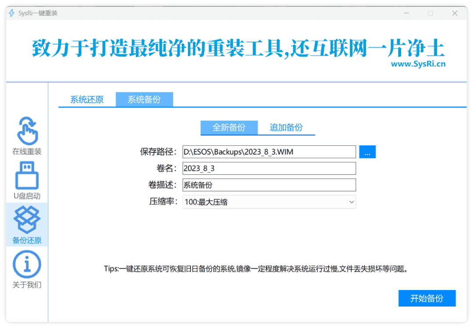The width and height of the screenshot is (473, 328).
Task: Click the SysRi lightning logo in title bar
Action: pos(11,13)
